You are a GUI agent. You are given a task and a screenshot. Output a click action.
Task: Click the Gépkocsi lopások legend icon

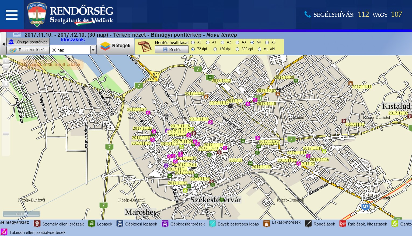pos(120,224)
